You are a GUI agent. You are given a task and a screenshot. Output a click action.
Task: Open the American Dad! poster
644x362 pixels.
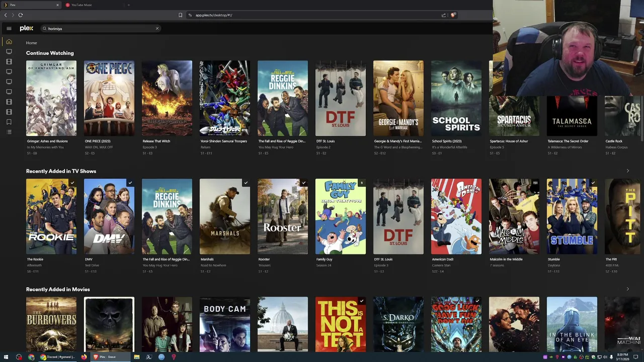click(x=456, y=216)
